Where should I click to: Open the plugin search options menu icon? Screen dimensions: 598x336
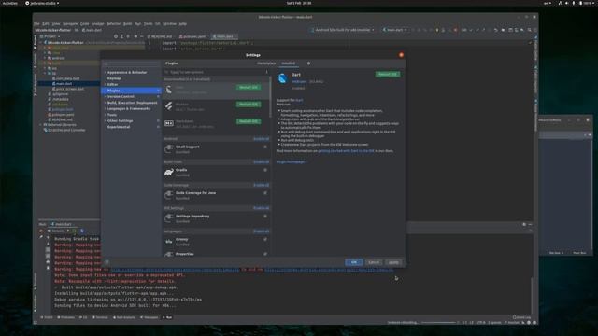266,72
